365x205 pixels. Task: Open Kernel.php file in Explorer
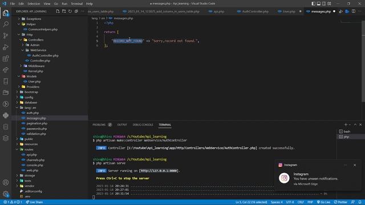[35, 71]
